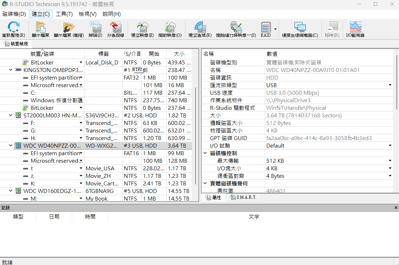Open the 工具(T) menu
399x265 pixels.
pyautogui.click(x=64, y=14)
